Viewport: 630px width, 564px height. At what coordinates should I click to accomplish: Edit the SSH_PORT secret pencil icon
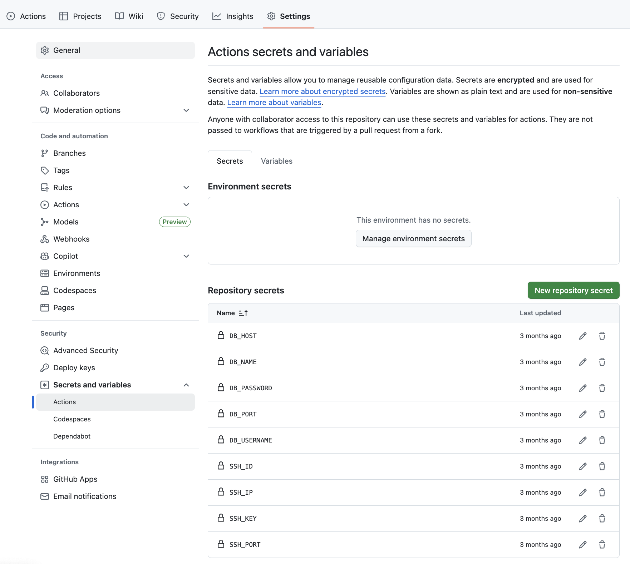pyautogui.click(x=583, y=545)
